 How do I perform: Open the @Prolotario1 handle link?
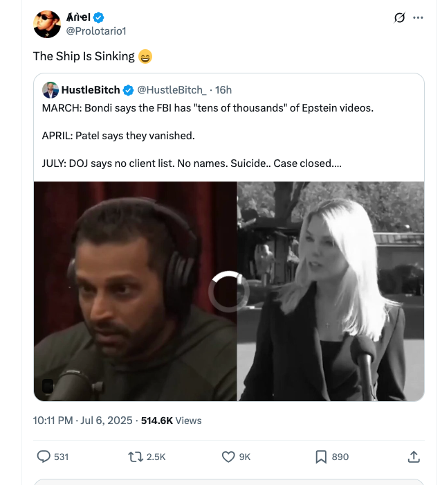pos(96,31)
